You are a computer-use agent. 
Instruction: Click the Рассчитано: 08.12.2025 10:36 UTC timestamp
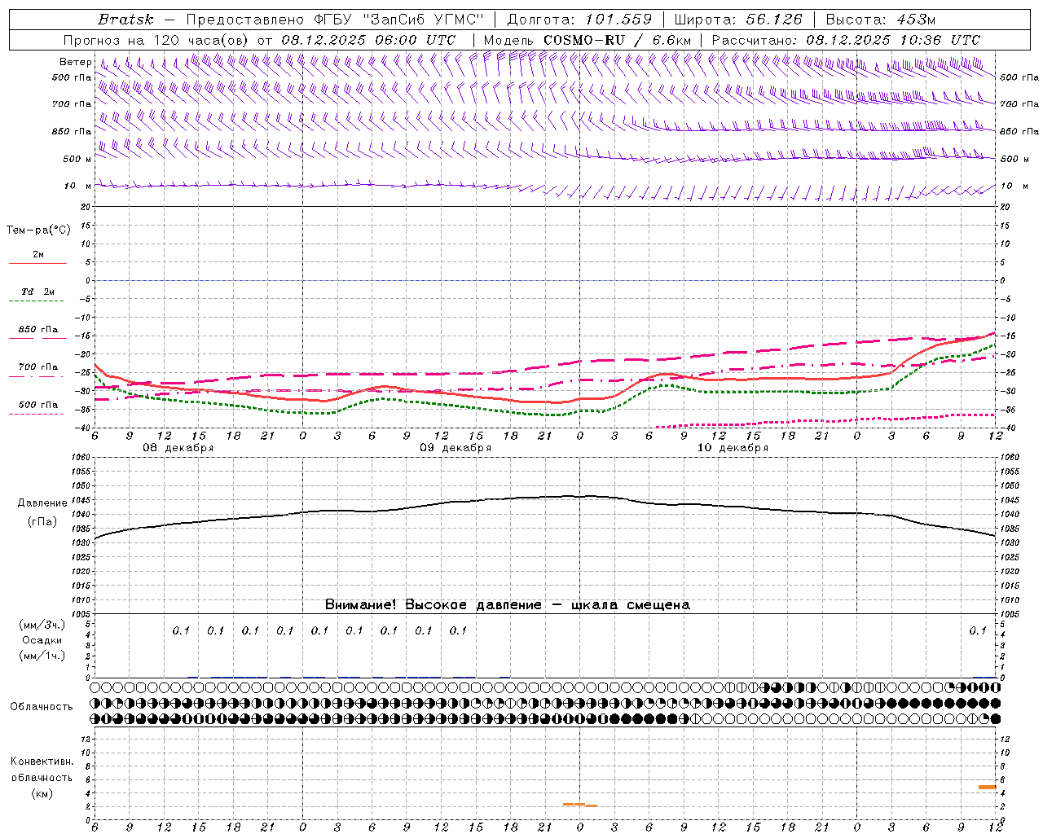[x=846, y=40]
